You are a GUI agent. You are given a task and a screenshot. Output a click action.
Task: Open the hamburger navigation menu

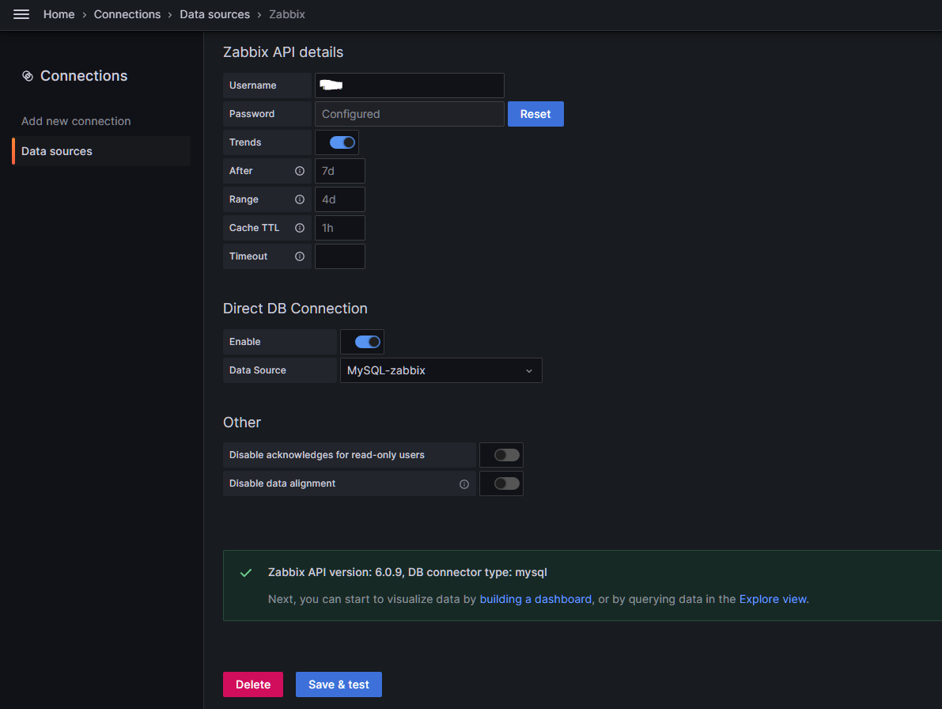(21, 14)
